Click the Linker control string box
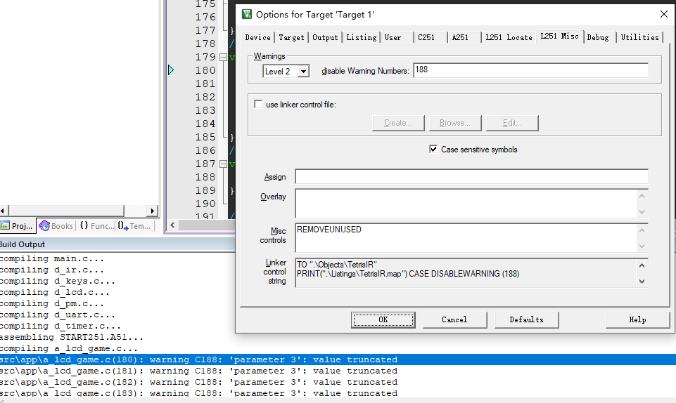 click(466, 272)
